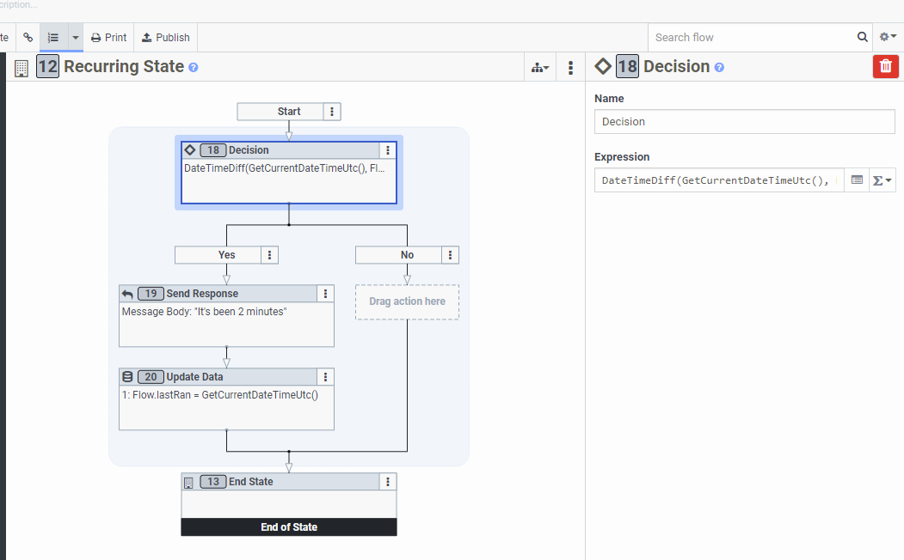Expand the sigma expression mode dropdown
This screenshot has height=560, width=904.
pyautogui.click(x=882, y=180)
